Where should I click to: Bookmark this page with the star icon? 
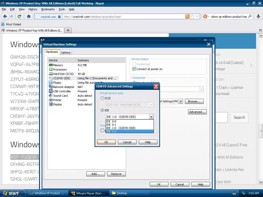[192, 16]
